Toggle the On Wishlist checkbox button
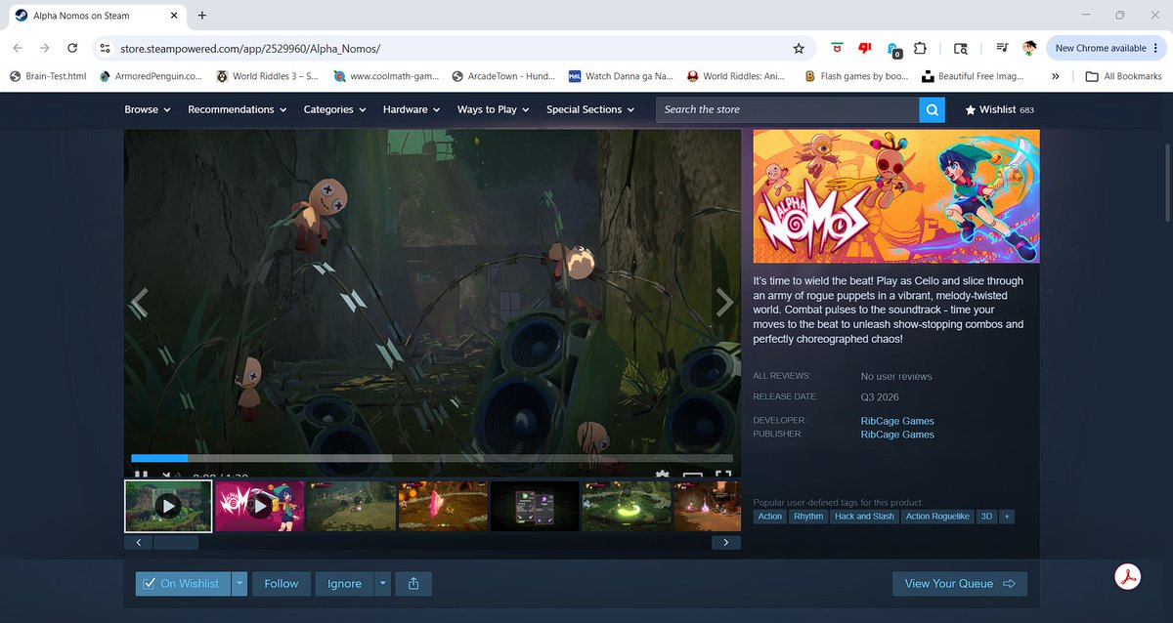Viewport: 1173px width, 623px height. [x=183, y=584]
